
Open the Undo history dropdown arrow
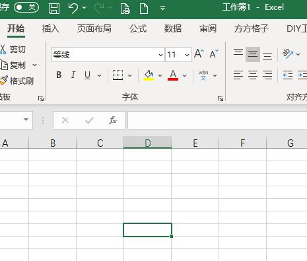point(85,8)
